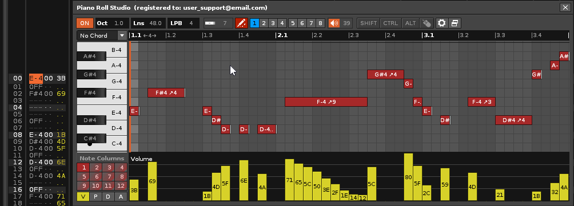Select track button 1 in toolbar

[254, 23]
